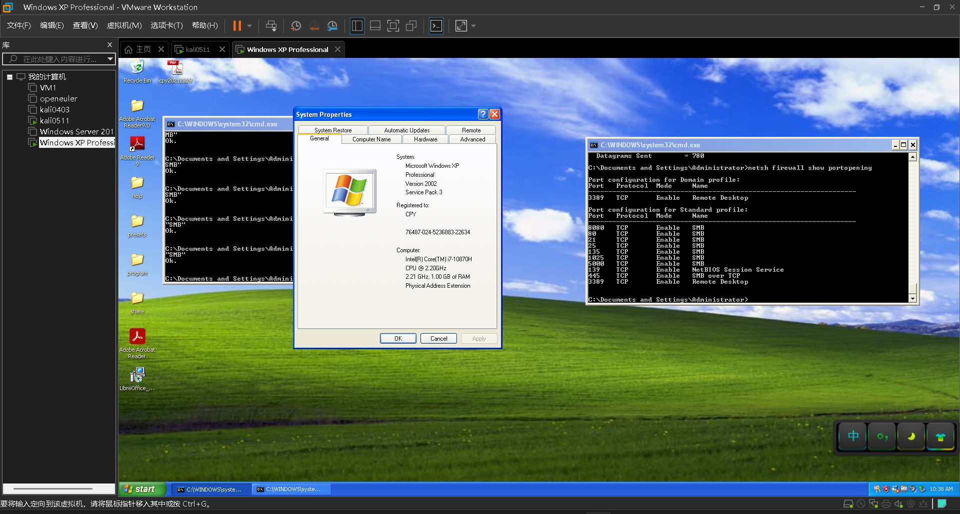The image size is (960, 514).
Task: Click the CD/DVD drive status bar icon
Action: 861,504
